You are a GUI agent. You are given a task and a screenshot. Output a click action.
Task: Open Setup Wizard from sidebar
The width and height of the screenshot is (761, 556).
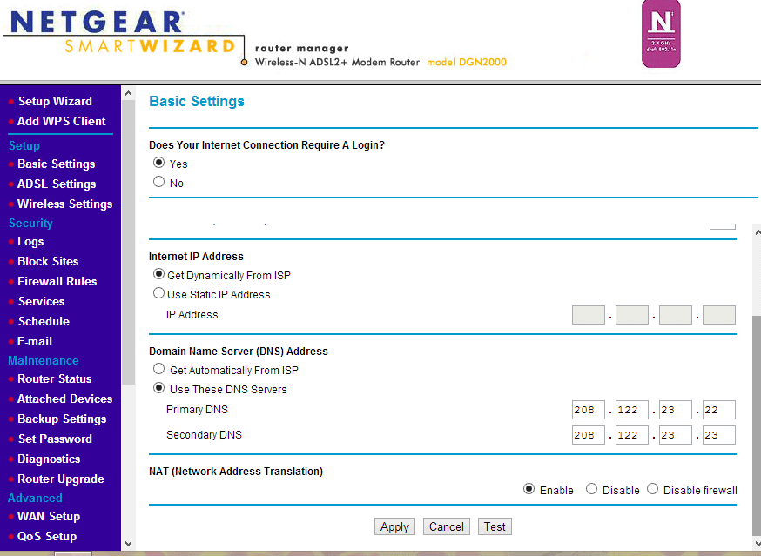54,101
